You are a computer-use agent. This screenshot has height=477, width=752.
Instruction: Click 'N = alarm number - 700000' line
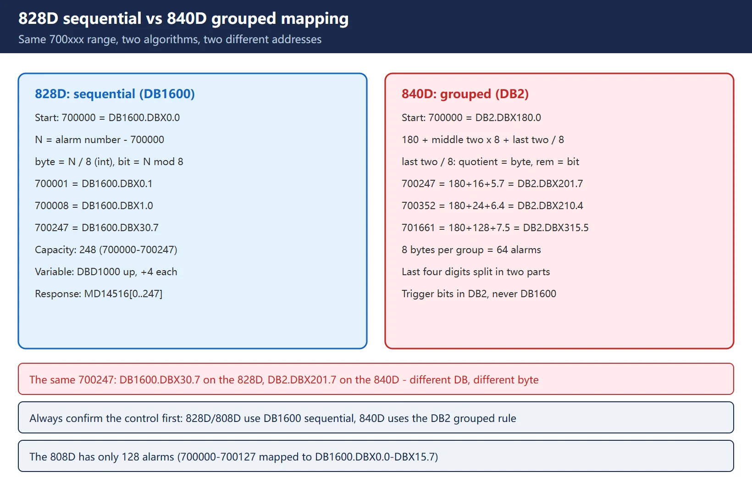[100, 139]
